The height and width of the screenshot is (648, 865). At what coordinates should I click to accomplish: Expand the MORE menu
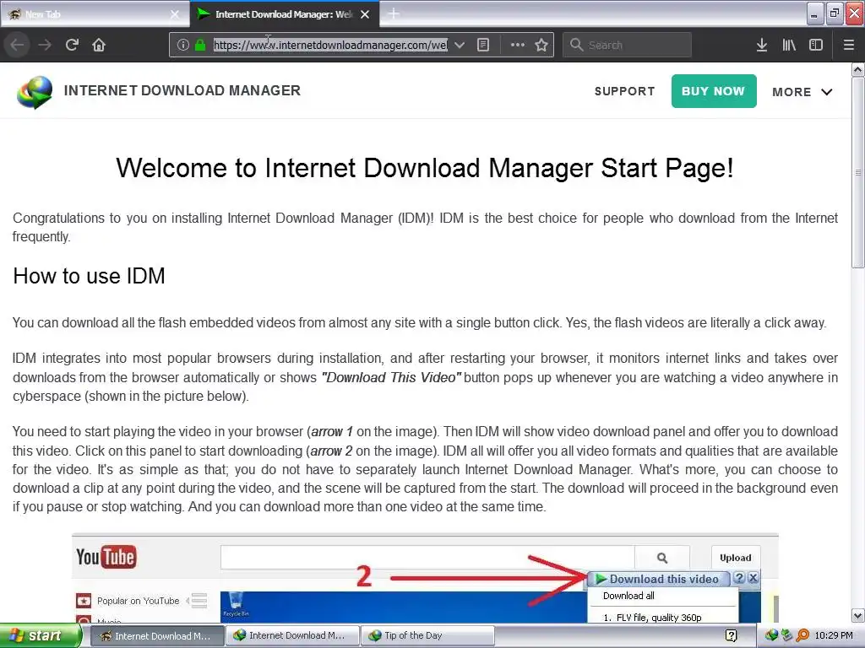(x=802, y=92)
